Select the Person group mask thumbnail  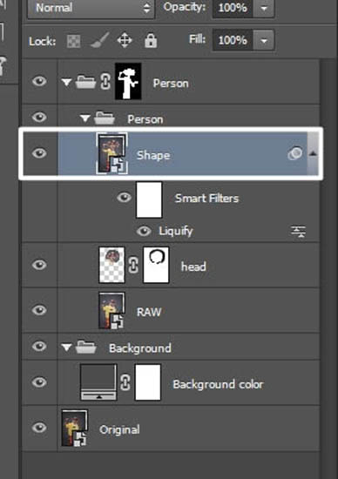point(128,81)
